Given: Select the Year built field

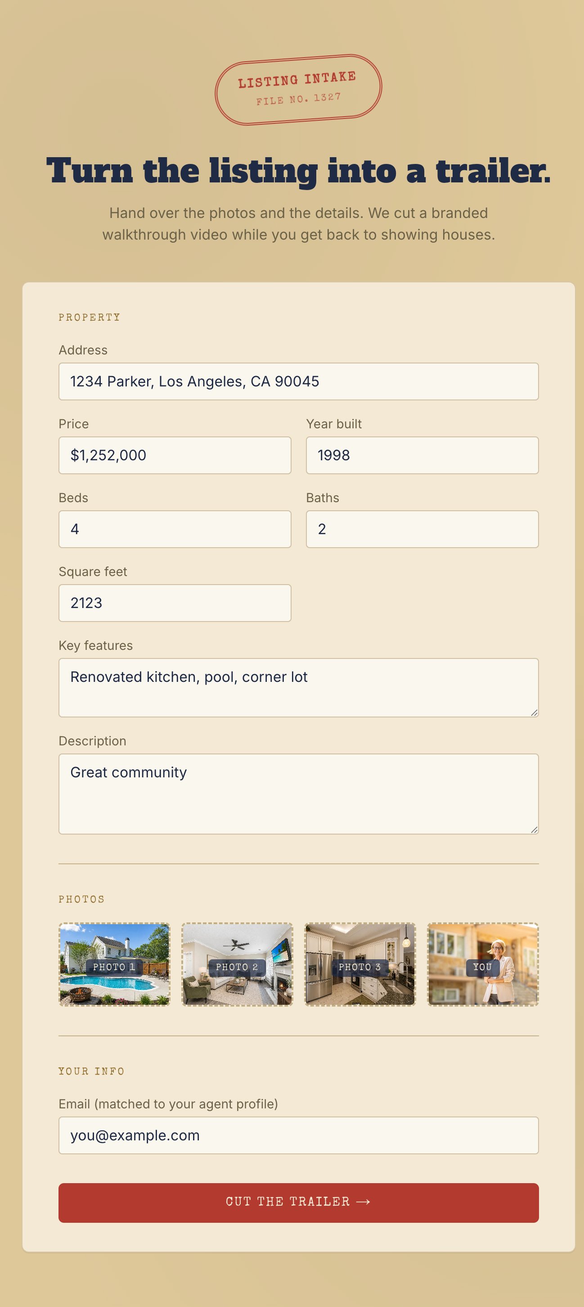Looking at the screenshot, I should pos(422,455).
